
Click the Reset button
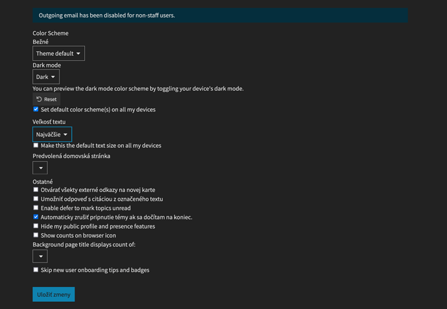pos(47,99)
